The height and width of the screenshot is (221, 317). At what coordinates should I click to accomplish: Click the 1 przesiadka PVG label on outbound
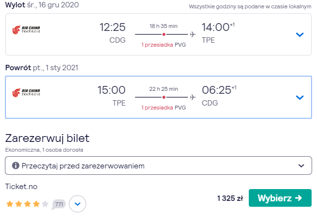163,45
